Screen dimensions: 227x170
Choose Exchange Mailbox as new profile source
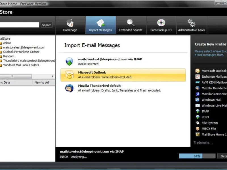[214, 76]
